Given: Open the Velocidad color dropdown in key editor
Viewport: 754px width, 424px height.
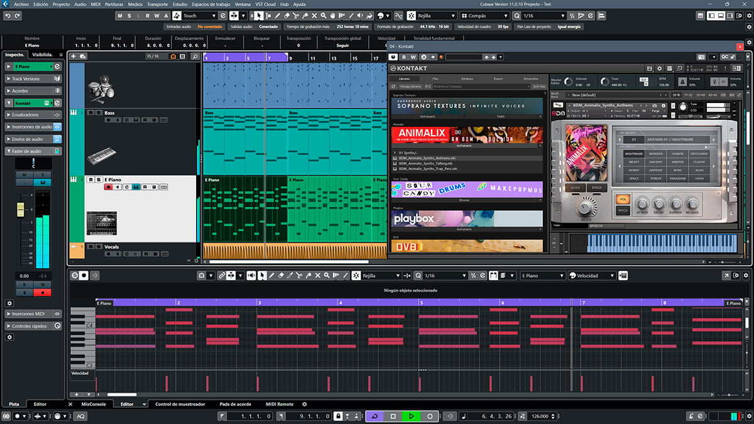Looking at the screenshot, I should coord(592,275).
